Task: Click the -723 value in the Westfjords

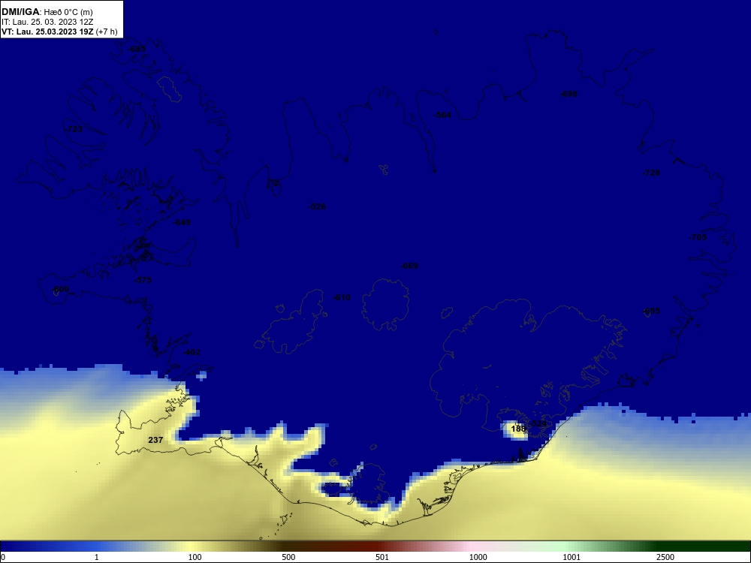Action: pyautogui.click(x=74, y=129)
